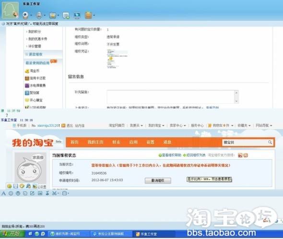283x239 pixels.
Task: Click the magnifier search icon in orange bar
Action: tap(270, 142)
